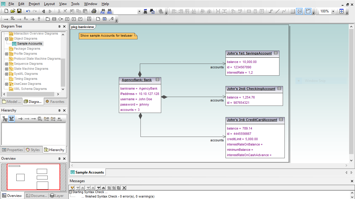Expand the State Machine Diagrams node
355x199 pixels.
click(7, 69)
